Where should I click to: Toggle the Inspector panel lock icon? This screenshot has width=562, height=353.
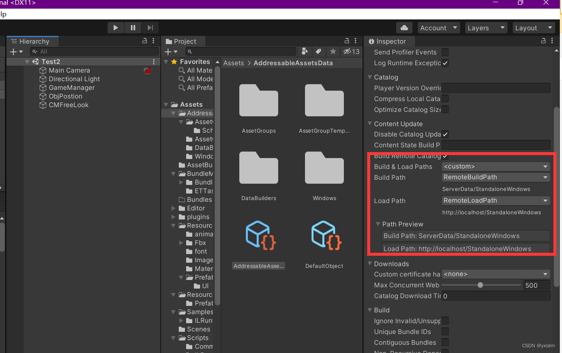click(543, 41)
